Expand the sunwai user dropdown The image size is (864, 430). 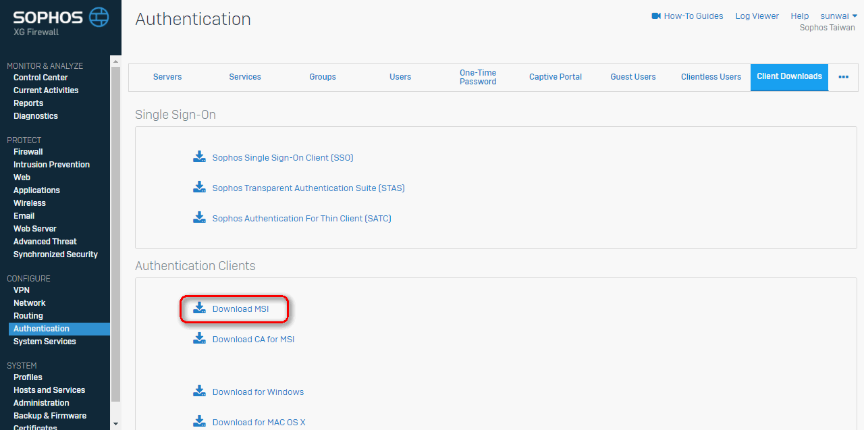839,16
